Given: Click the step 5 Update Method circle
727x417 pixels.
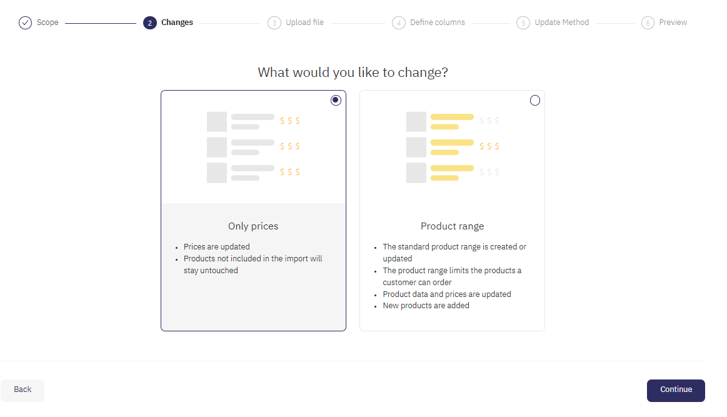Looking at the screenshot, I should (523, 23).
